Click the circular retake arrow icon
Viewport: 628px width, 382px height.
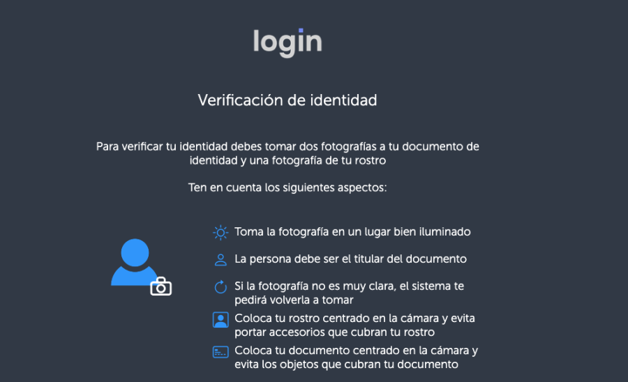220,286
